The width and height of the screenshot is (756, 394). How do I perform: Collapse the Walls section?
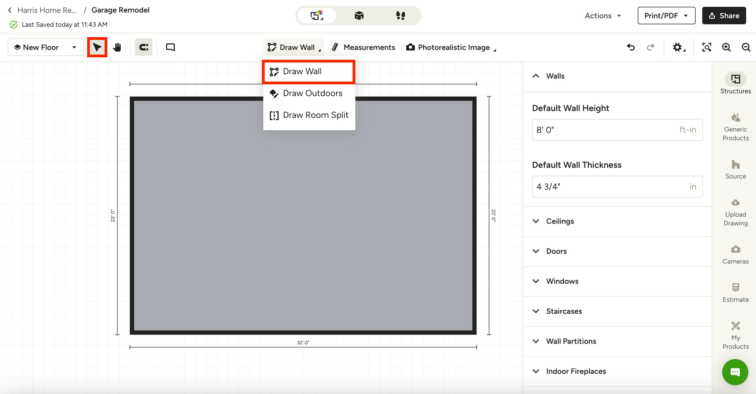point(617,76)
